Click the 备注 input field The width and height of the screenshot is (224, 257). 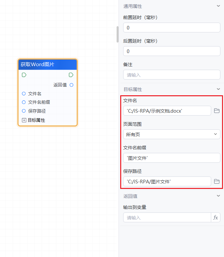pyautogui.click(x=171, y=75)
